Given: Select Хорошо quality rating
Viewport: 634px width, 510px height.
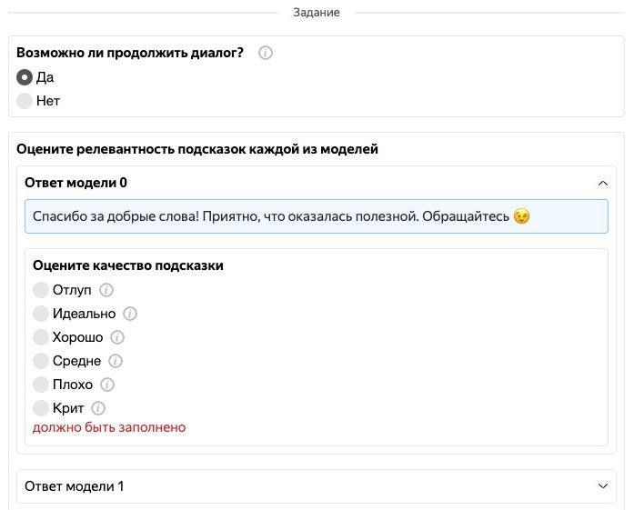Looking at the screenshot, I should pos(41,337).
